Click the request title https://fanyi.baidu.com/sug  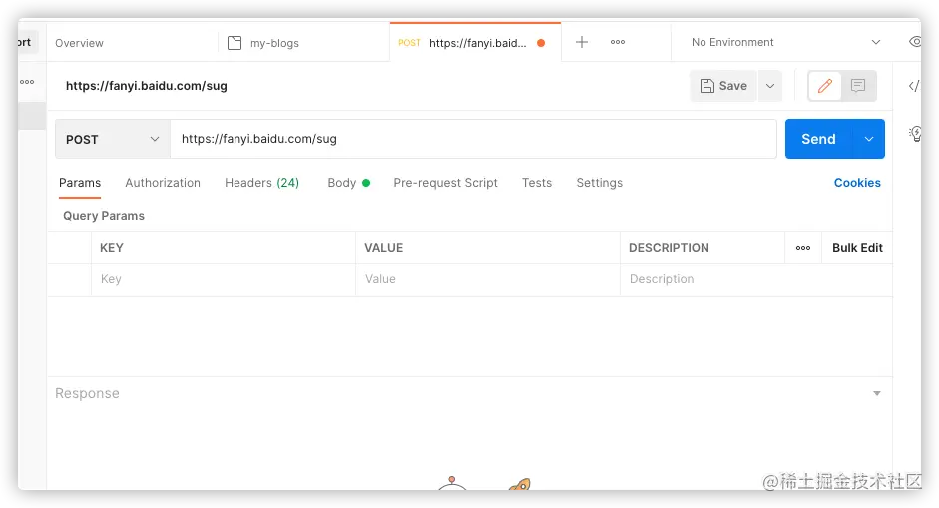tap(146, 86)
